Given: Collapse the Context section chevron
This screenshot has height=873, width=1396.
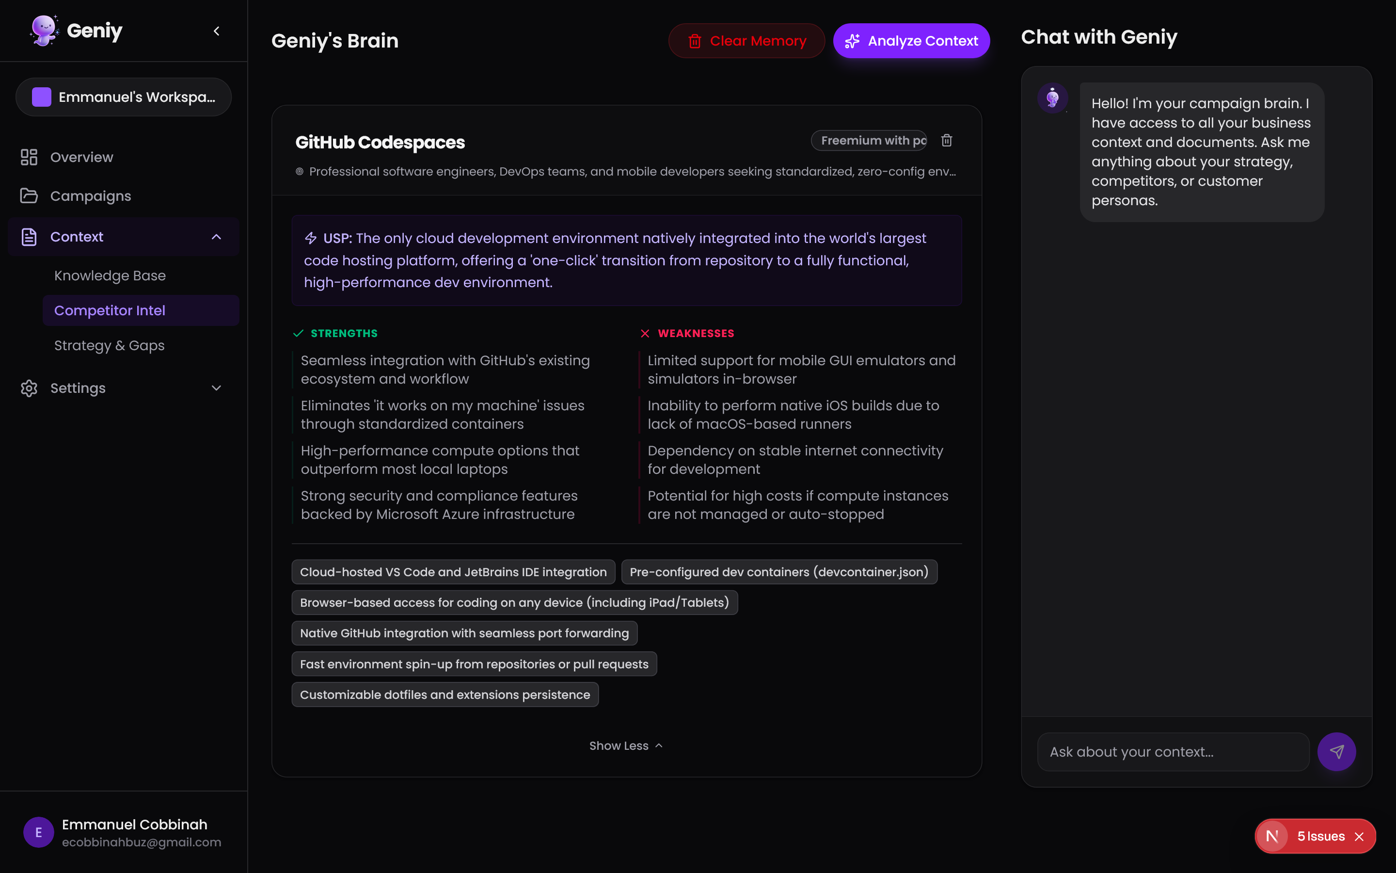Looking at the screenshot, I should (x=216, y=237).
